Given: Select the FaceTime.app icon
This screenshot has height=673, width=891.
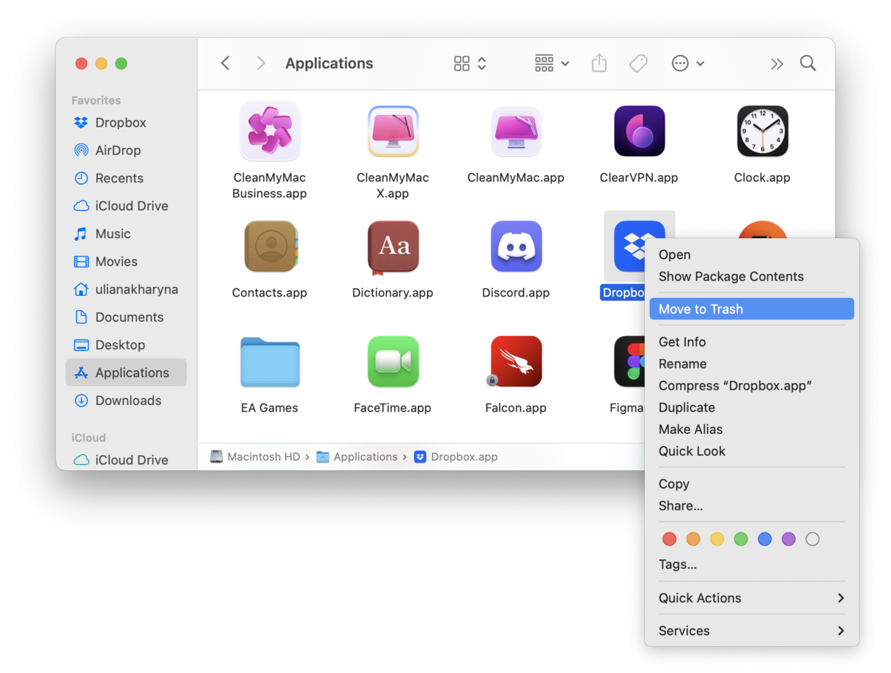Looking at the screenshot, I should click(x=393, y=362).
